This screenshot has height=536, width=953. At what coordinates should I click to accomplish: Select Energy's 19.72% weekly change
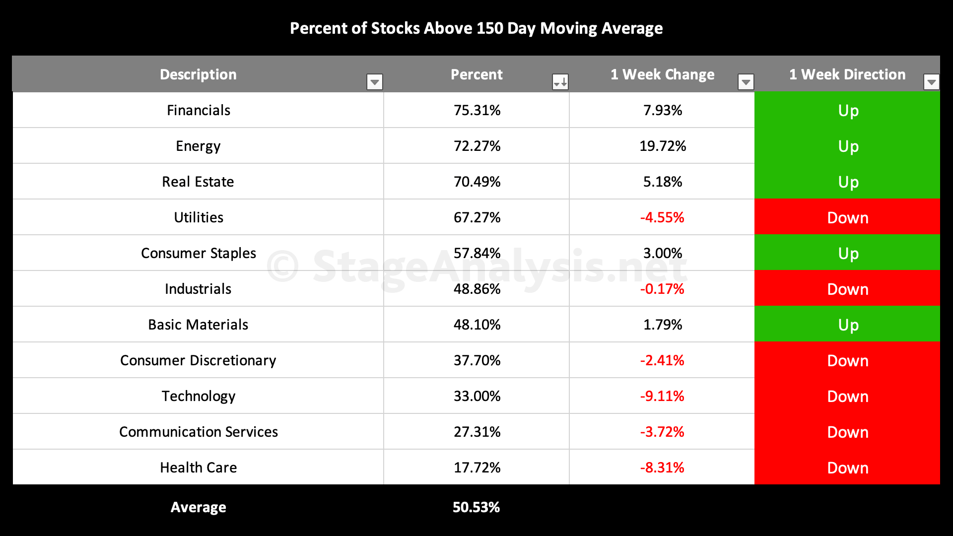coord(662,146)
